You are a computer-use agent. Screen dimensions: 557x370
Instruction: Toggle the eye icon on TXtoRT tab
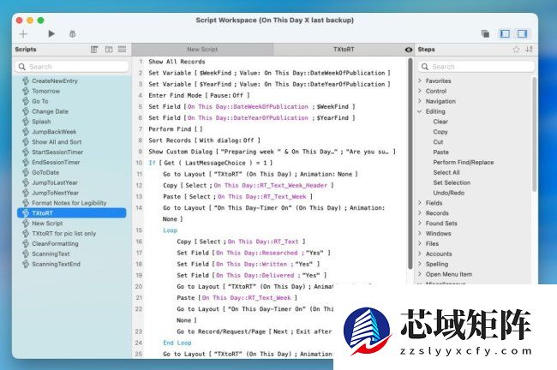408,50
